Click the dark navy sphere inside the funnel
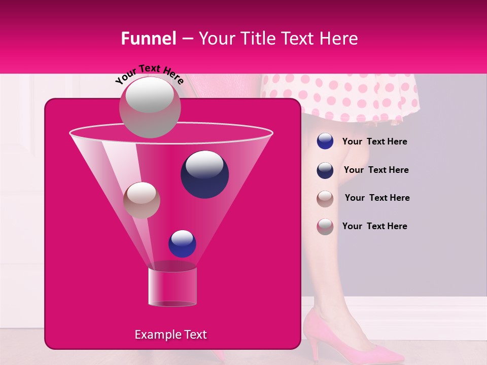 (x=204, y=174)
